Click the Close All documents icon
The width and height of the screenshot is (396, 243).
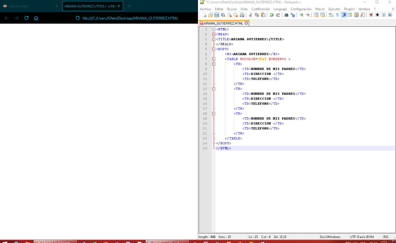click(236, 15)
